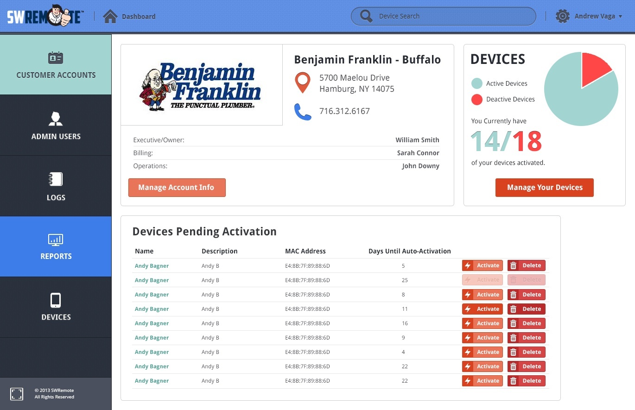Click the Admin Users person icon
The width and height of the screenshot is (635, 410).
click(x=56, y=119)
